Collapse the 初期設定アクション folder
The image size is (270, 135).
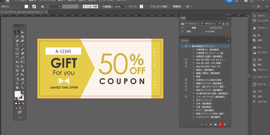point(190,46)
